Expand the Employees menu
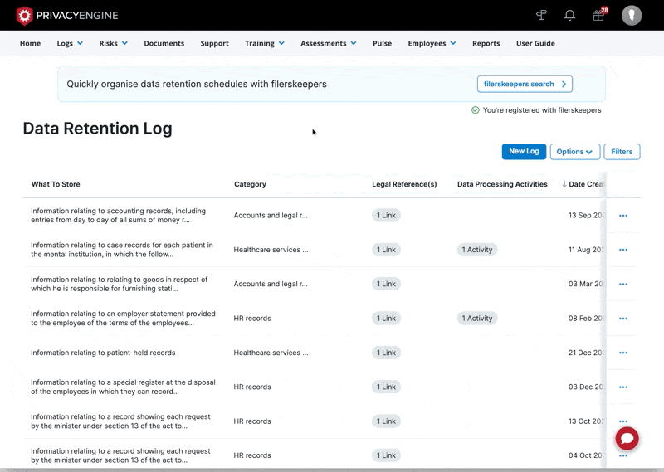664x472 pixels. 432,43
